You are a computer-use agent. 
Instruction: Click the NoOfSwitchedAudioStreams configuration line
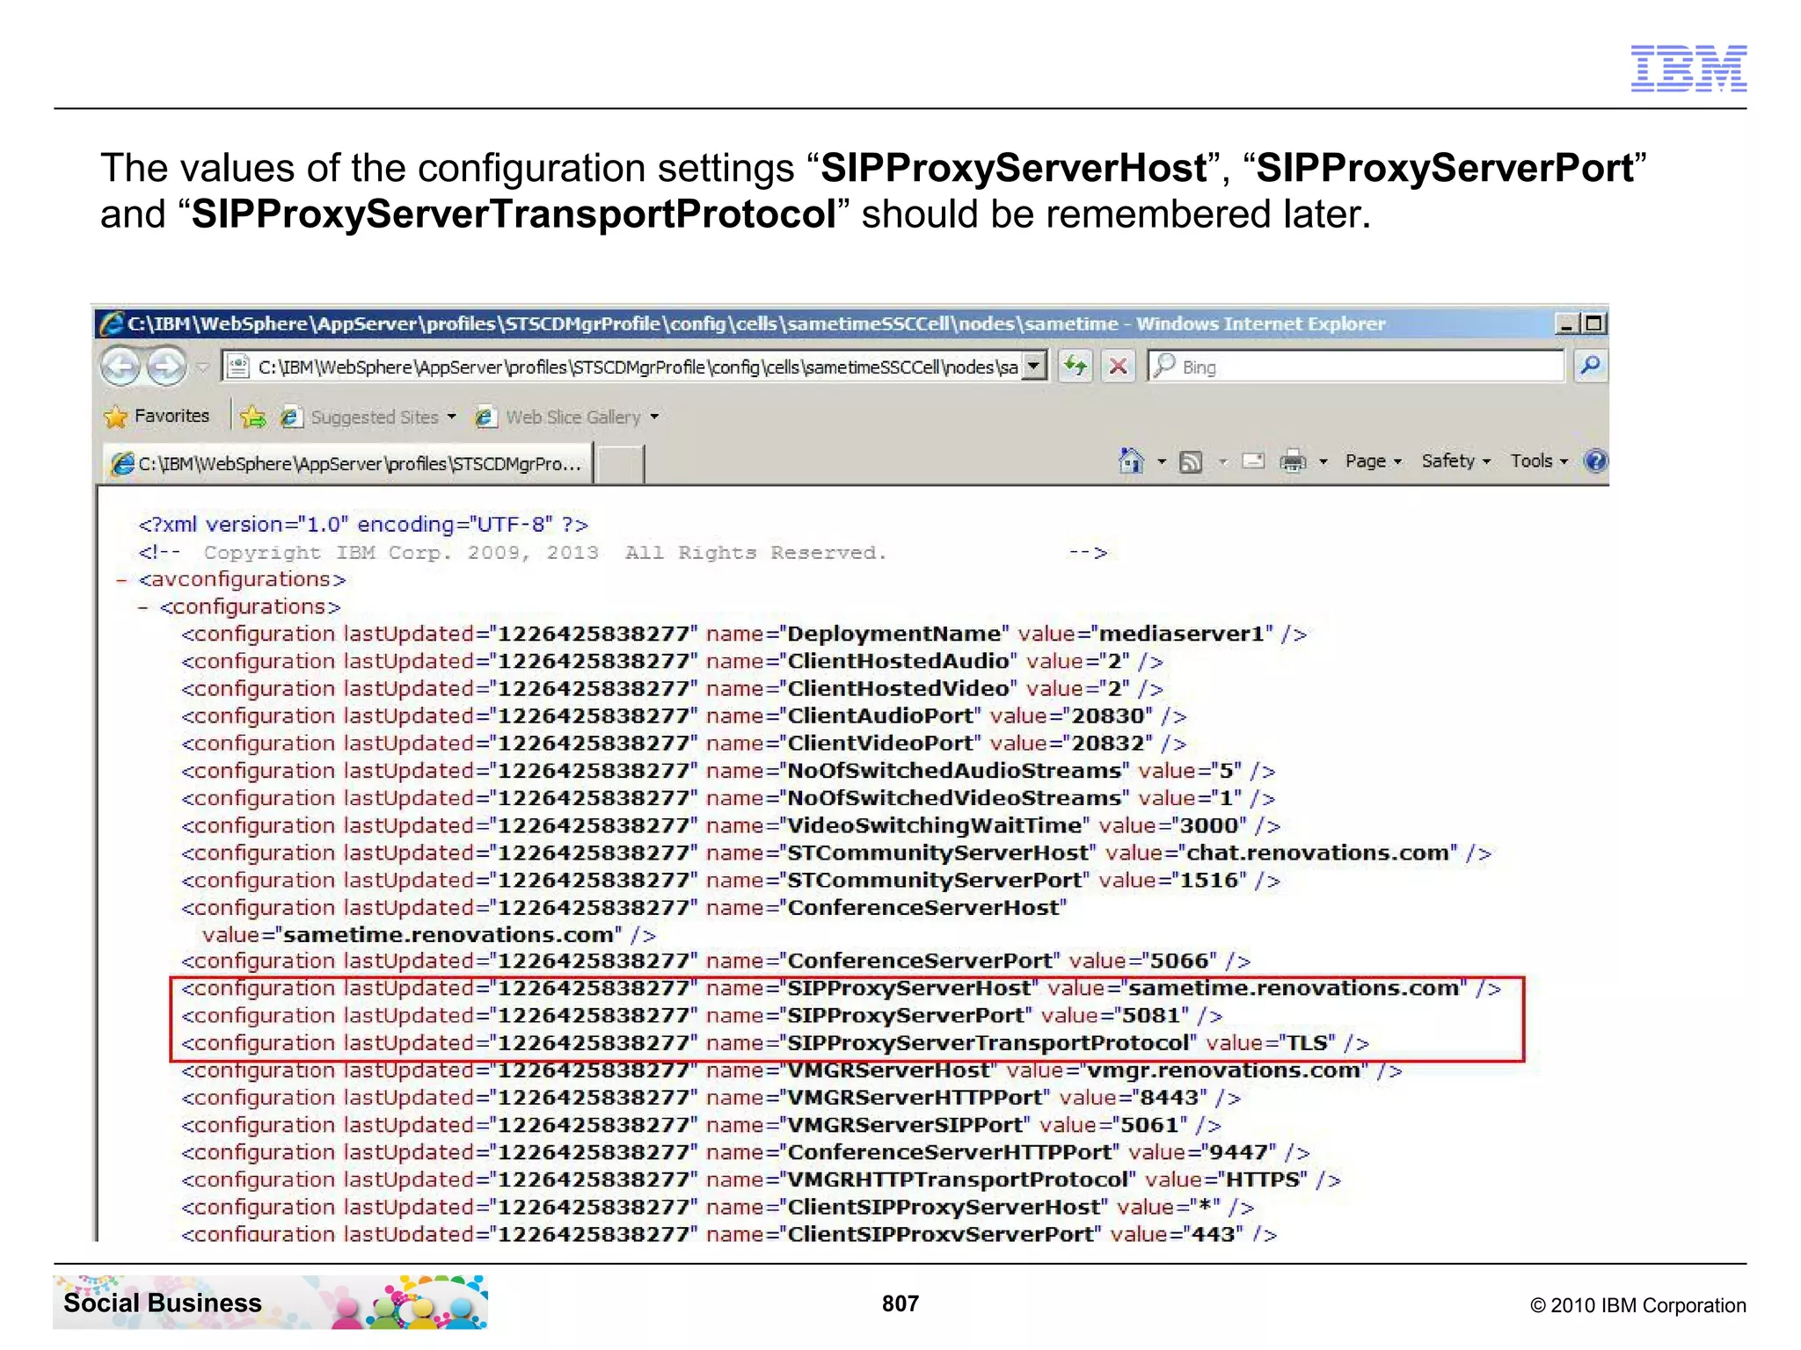[x=728, y=771]
